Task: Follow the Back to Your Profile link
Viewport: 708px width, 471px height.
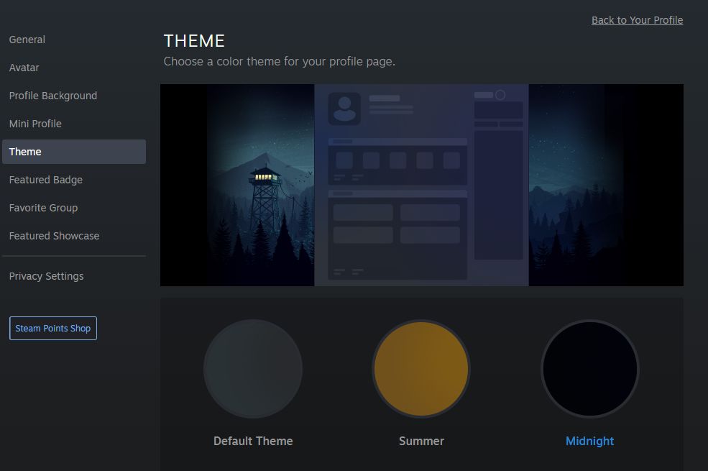Action: 637,20
